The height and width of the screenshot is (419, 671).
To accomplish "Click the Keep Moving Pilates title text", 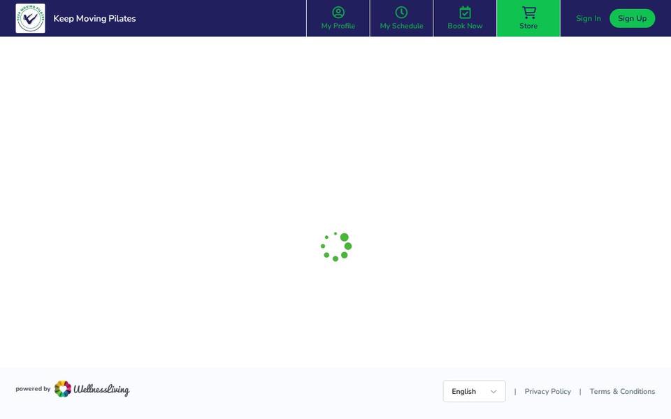I will click(94, 18).
